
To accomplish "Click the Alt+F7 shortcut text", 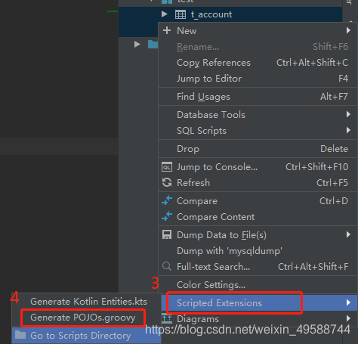I will [x=334, y=97].
